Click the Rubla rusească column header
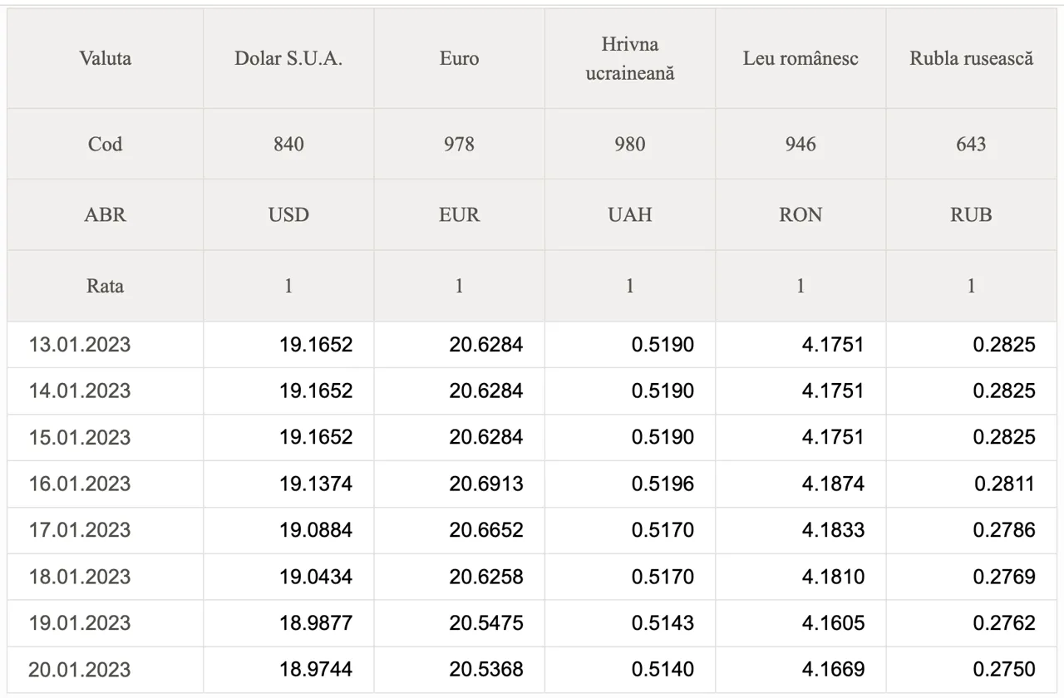The image size is (1064, 698). (x=971, y=58)
